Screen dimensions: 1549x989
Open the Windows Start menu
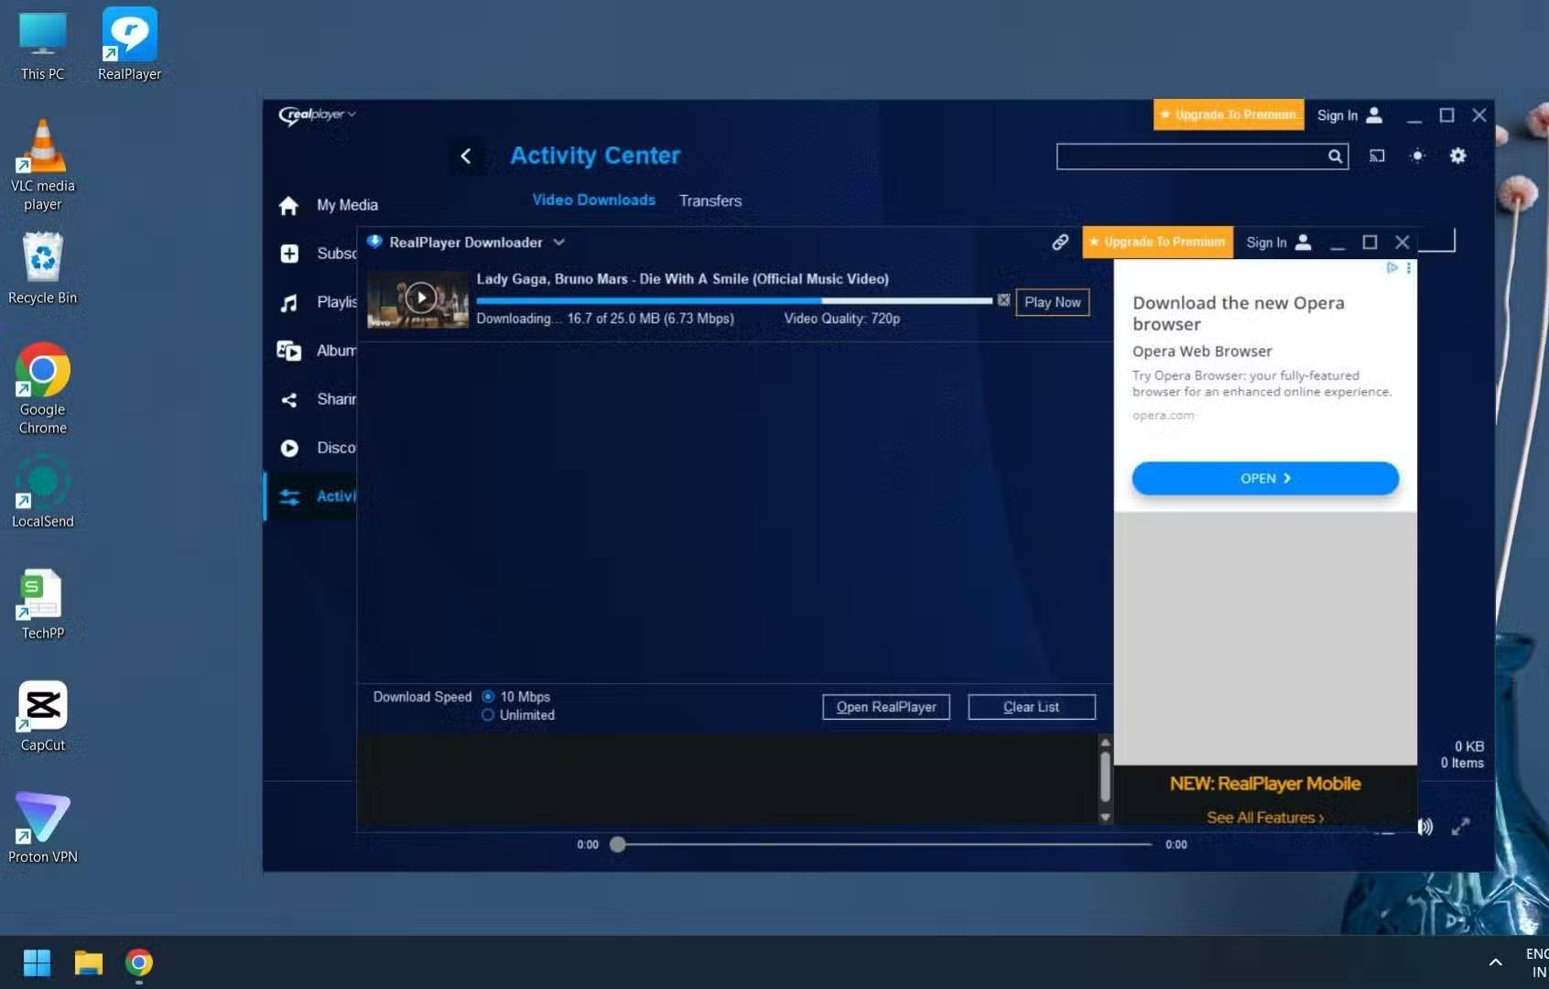pos(37,962)
